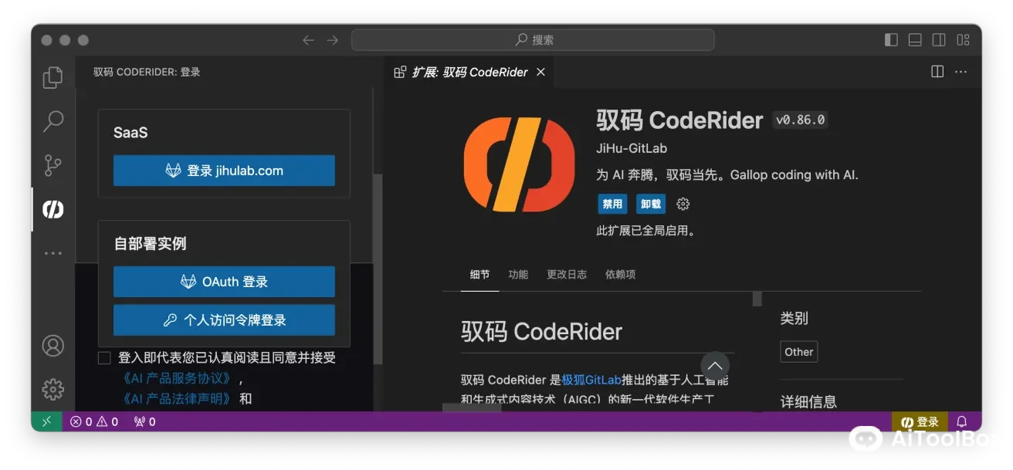Toggle primary side bar layout icon
The width and height of the screenshot is (1013, 470).
coord(891,40)
